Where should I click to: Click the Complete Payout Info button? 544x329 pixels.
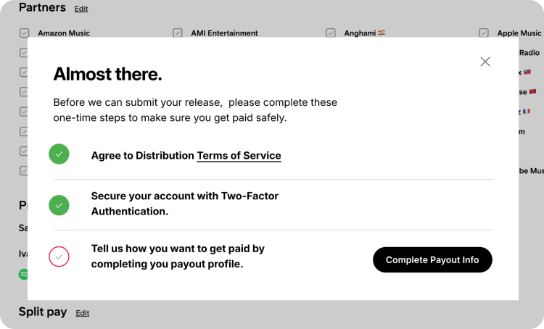[x=432, y=259]
